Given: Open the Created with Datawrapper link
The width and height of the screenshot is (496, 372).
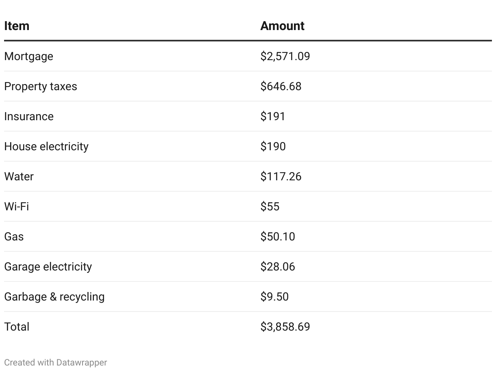Looking at the screenshot, I should click(56, 362).
